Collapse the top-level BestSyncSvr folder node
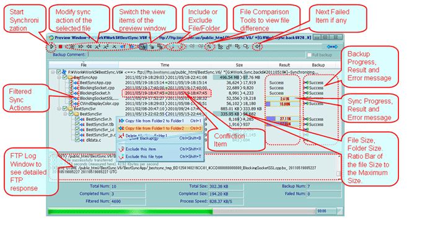Image resolution: width=425 pixels, height=233 pixels. [x=59, y=108]
